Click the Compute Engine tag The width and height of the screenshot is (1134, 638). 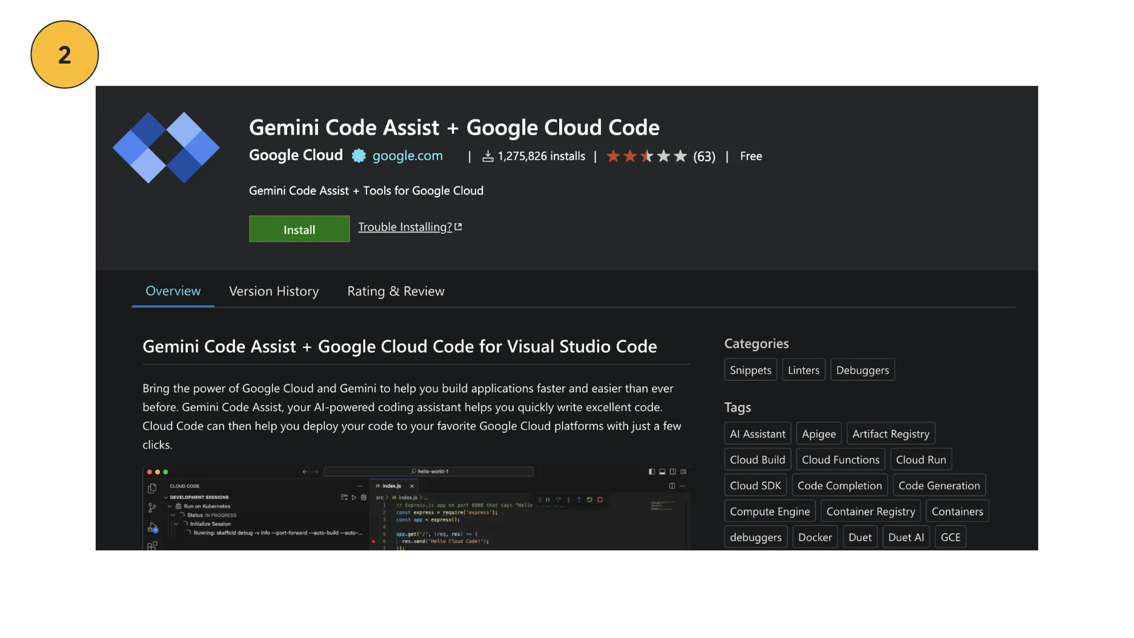point(770,511)
